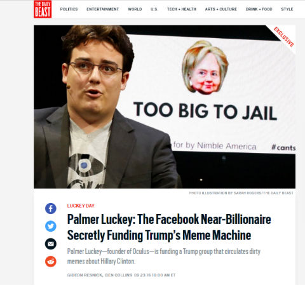Share article on Facebook
The height and width of the screenshot is (285, 305).
[x=51, y=209]
